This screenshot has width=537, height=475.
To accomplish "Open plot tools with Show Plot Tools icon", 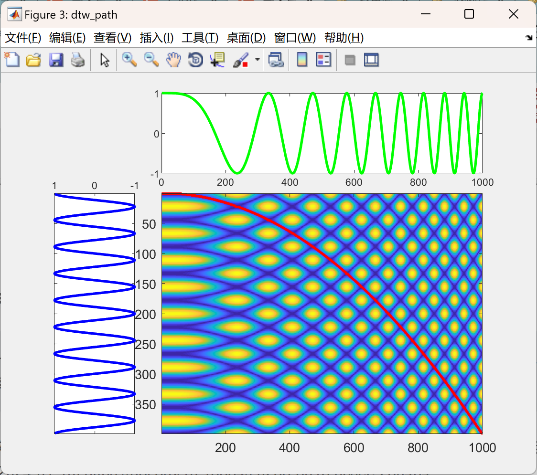I will [x=371, y=60].
